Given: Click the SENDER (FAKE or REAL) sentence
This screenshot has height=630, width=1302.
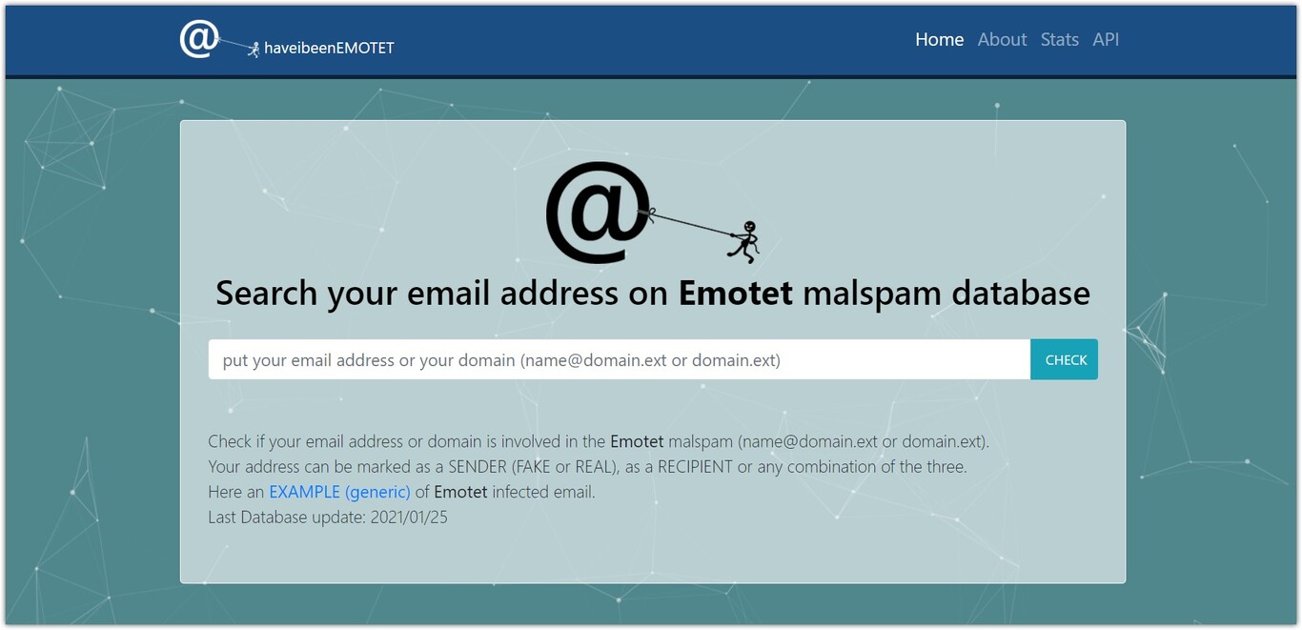Looking at the screenshot, I should (x=588, y=467).
